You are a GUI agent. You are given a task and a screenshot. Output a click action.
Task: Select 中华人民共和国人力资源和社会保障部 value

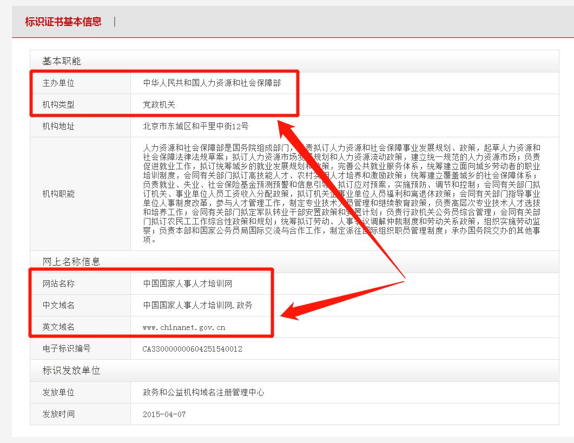[212, 83]
